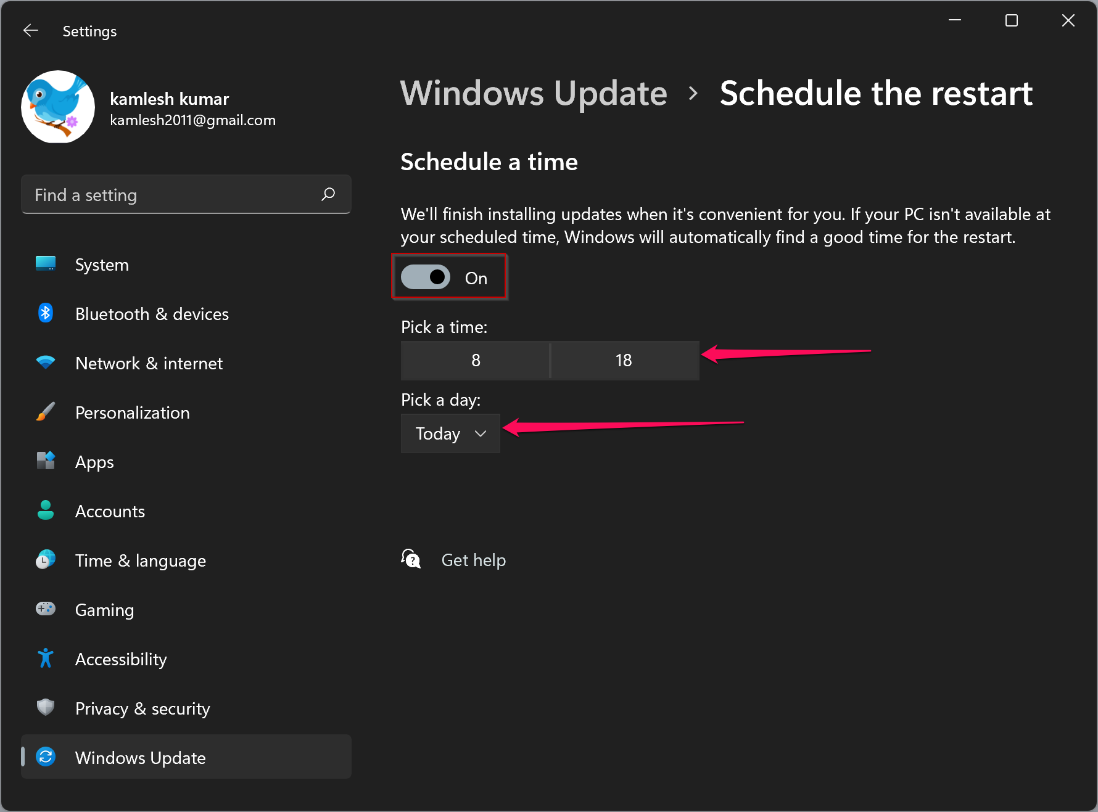
Task: Click the System monitor icon
Action: pyautogui.click(x=46, y=264)
